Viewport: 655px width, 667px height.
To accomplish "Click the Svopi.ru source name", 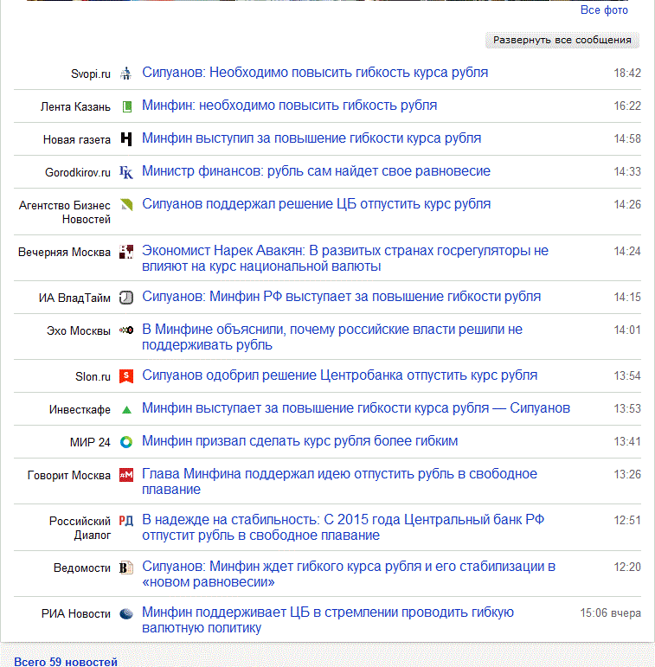I will [91, 74].
